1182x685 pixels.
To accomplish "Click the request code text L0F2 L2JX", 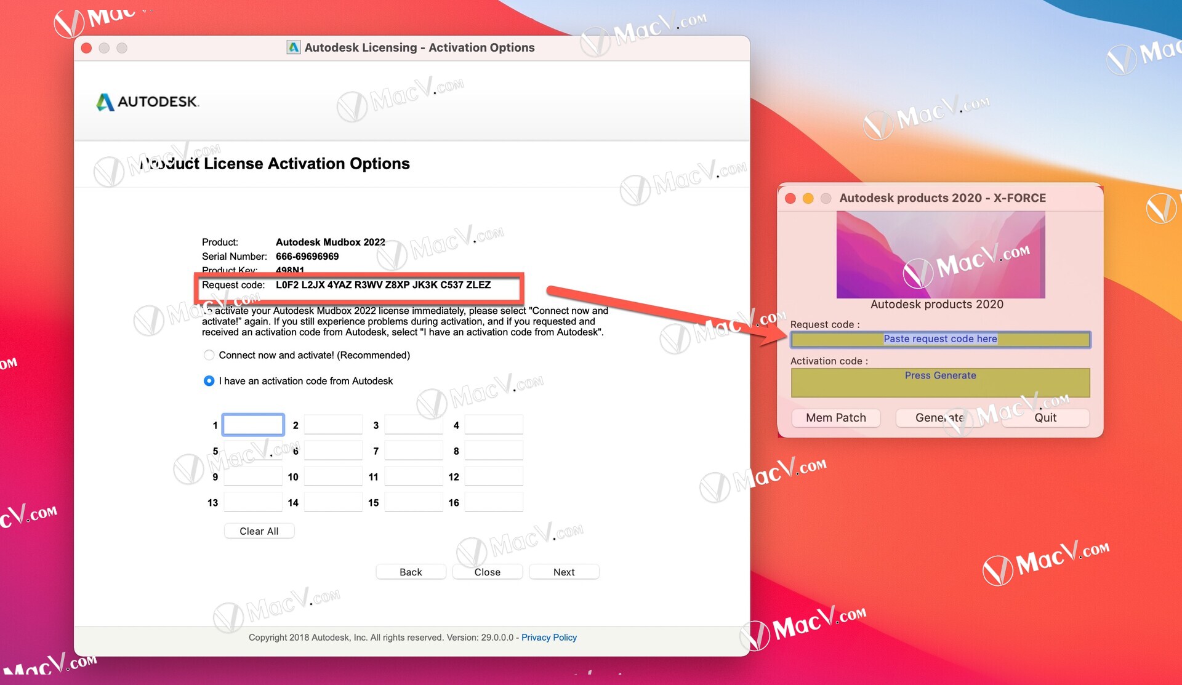I will [x=383, y=285].
